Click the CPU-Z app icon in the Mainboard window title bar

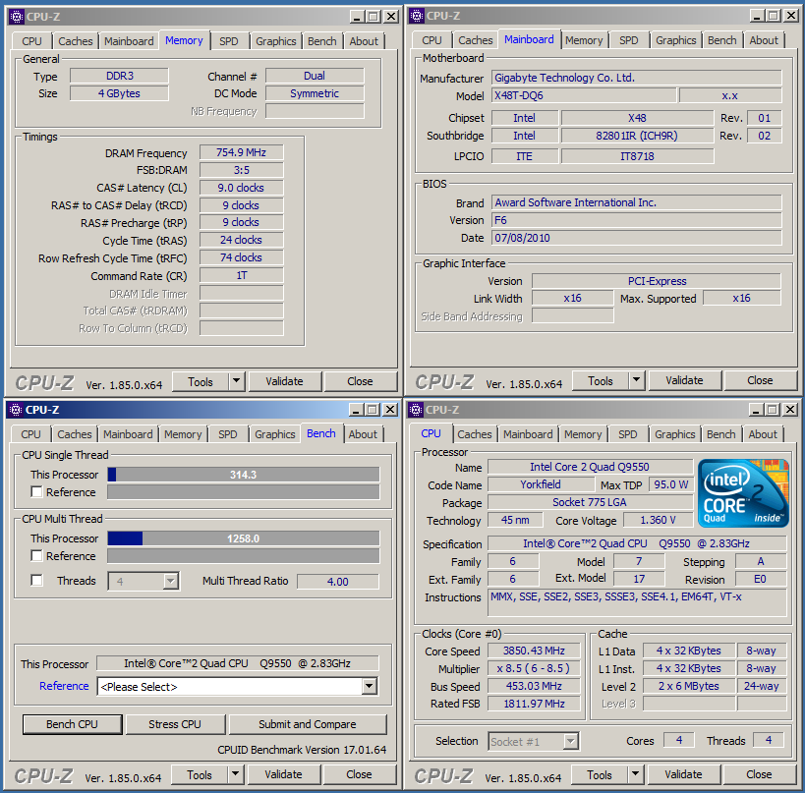(417, 16)
